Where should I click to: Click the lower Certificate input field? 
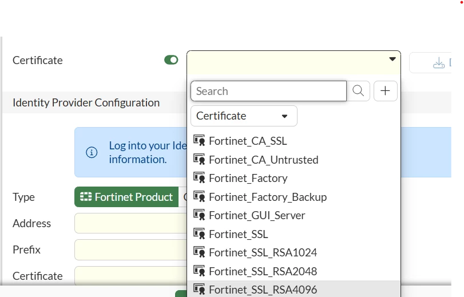click(130, 276)
